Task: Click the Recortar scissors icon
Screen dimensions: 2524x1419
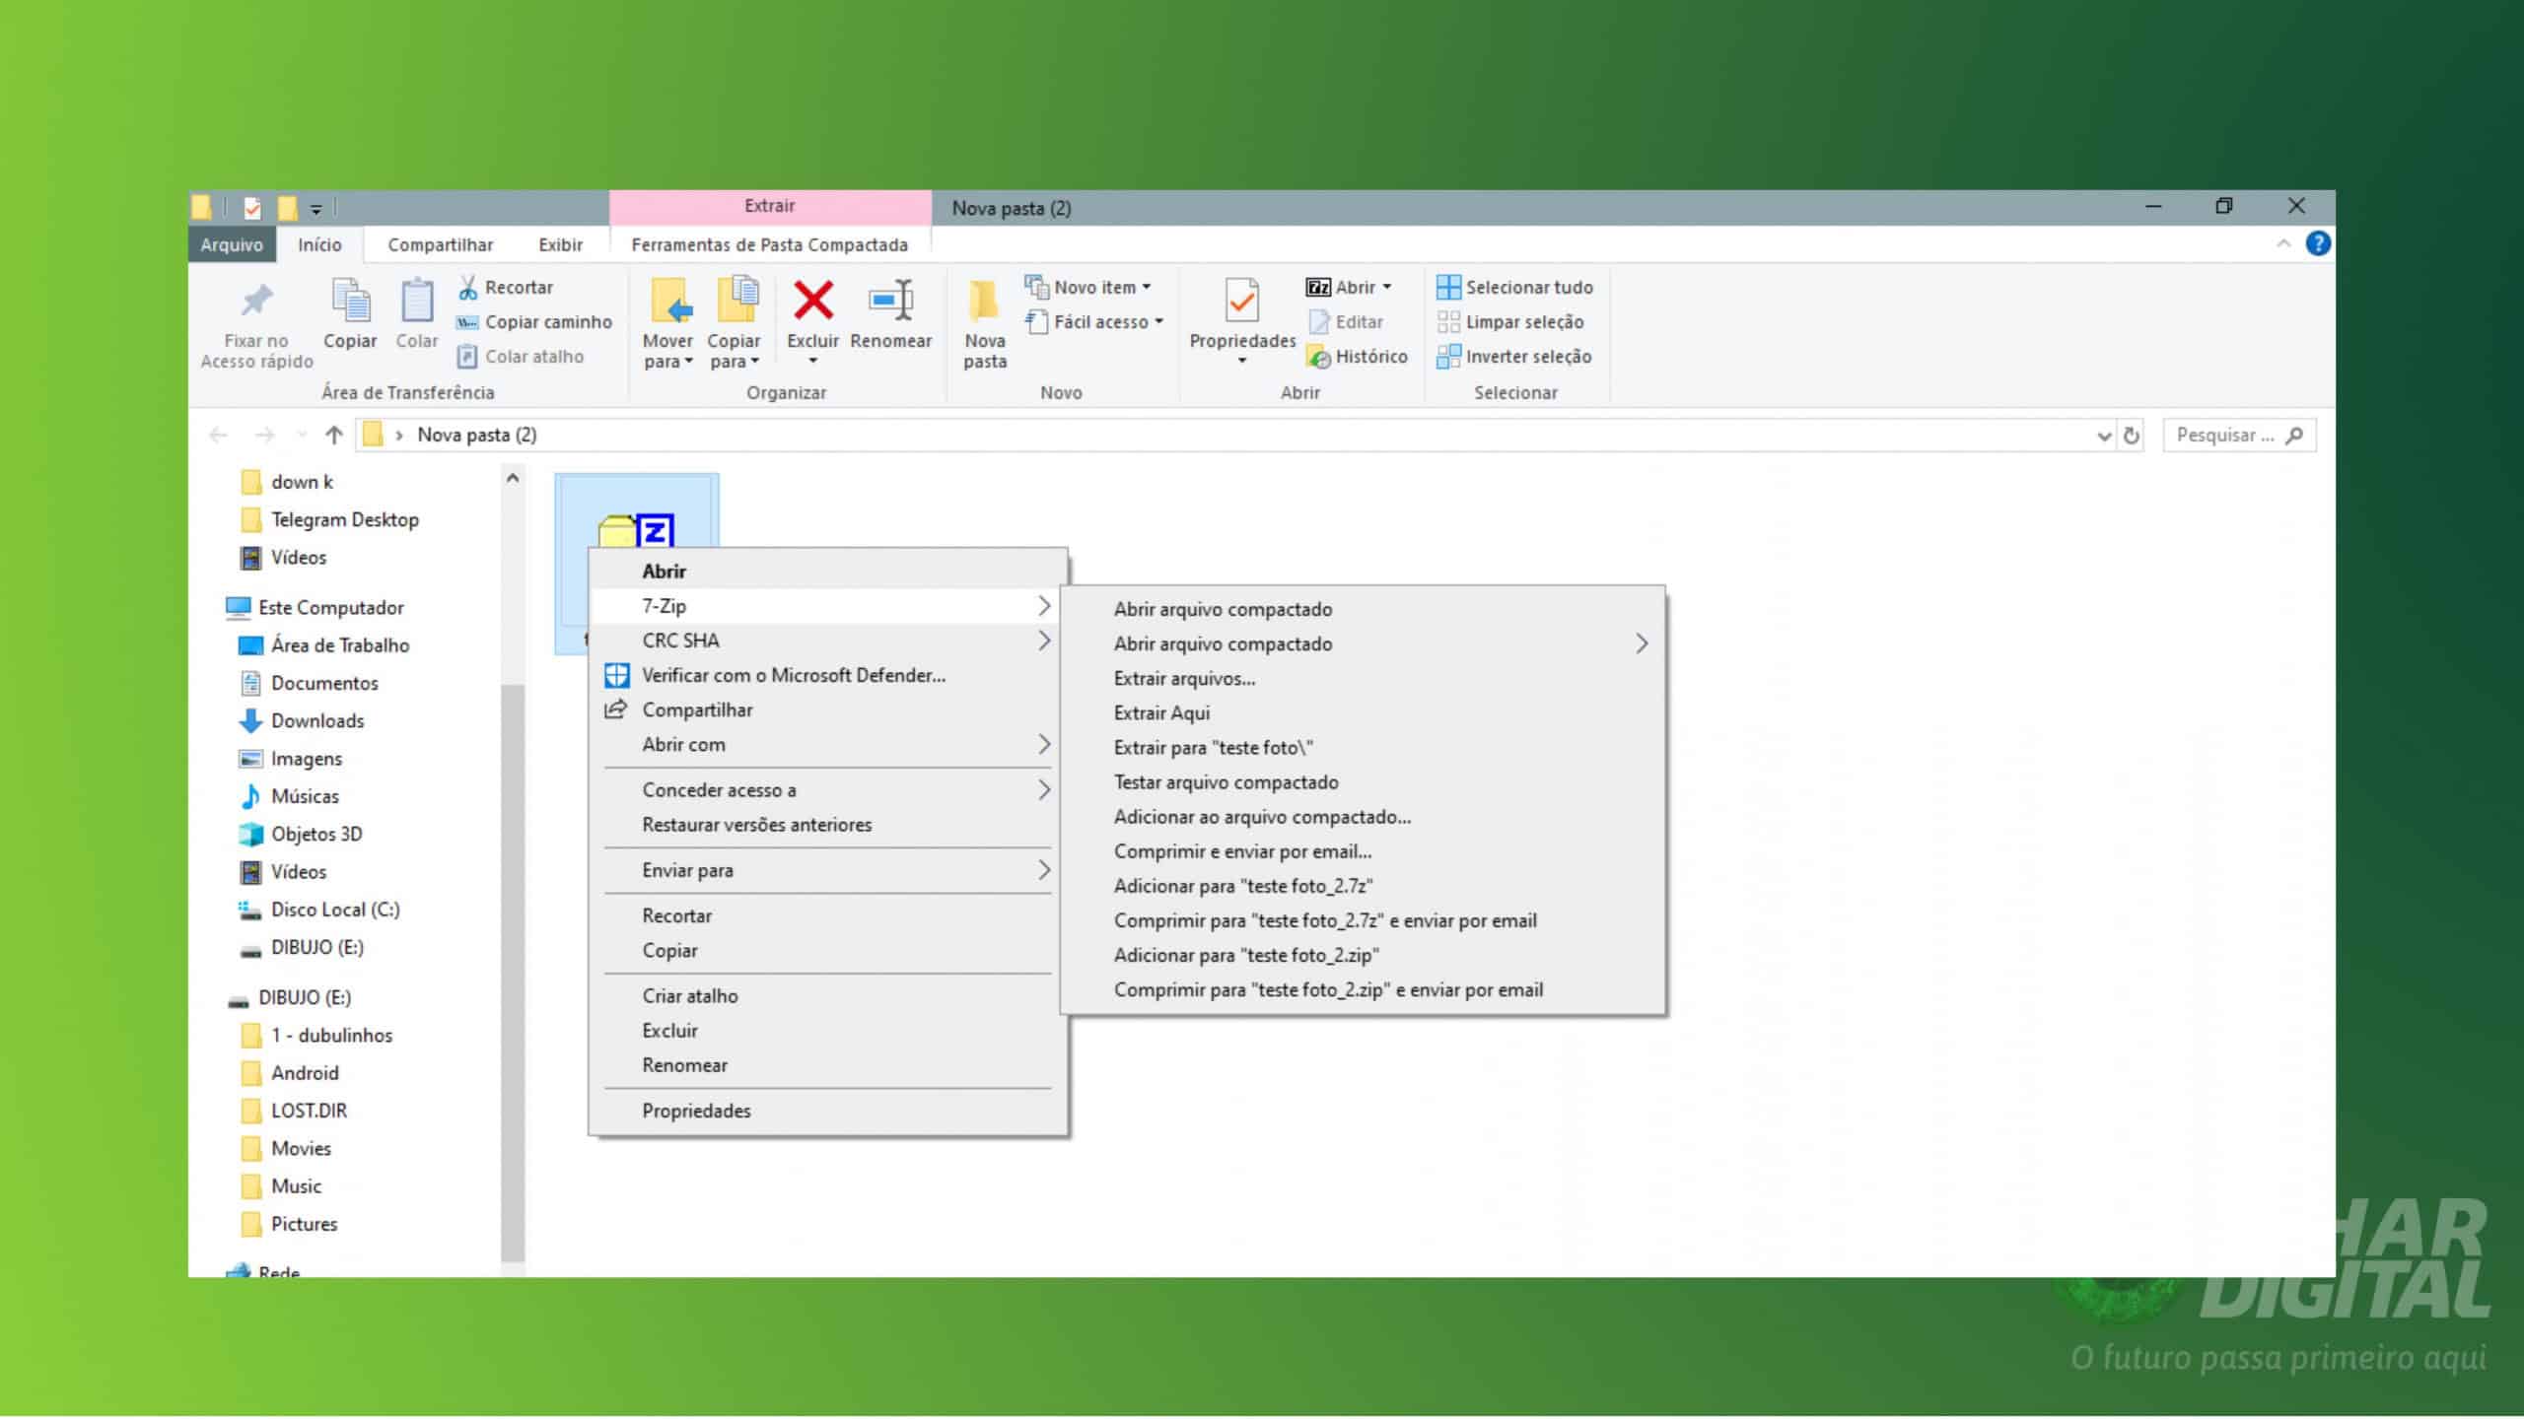Action: click(468, 287)
